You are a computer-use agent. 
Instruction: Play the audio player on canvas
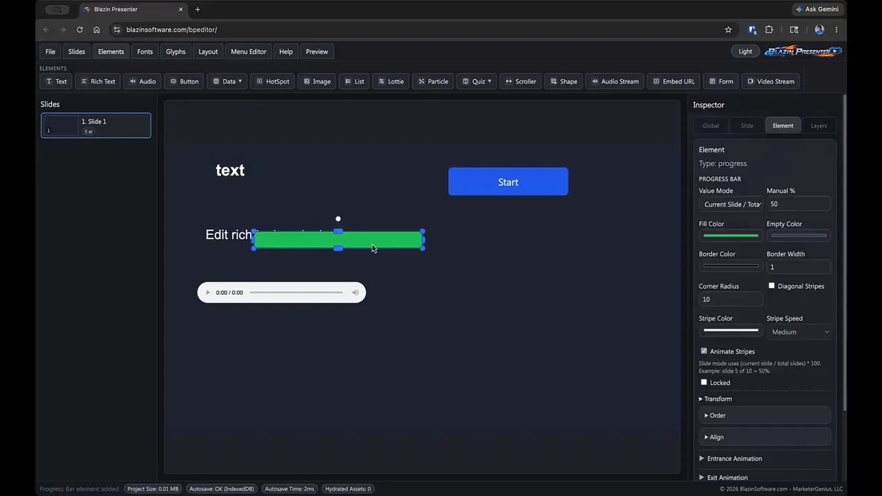click(208, 293)
